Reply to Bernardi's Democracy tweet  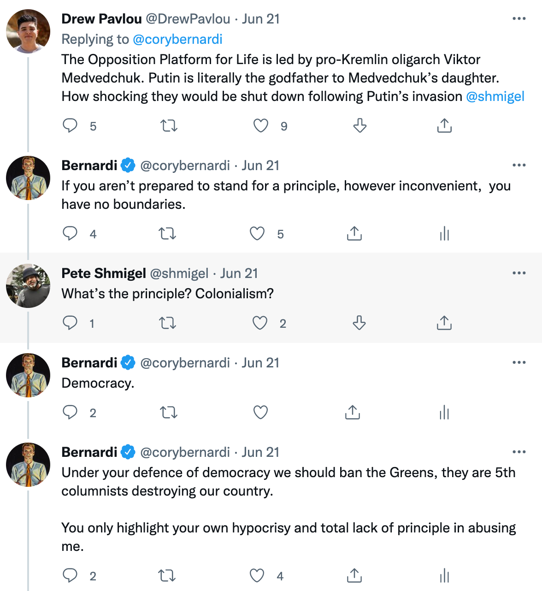(70, 412)
